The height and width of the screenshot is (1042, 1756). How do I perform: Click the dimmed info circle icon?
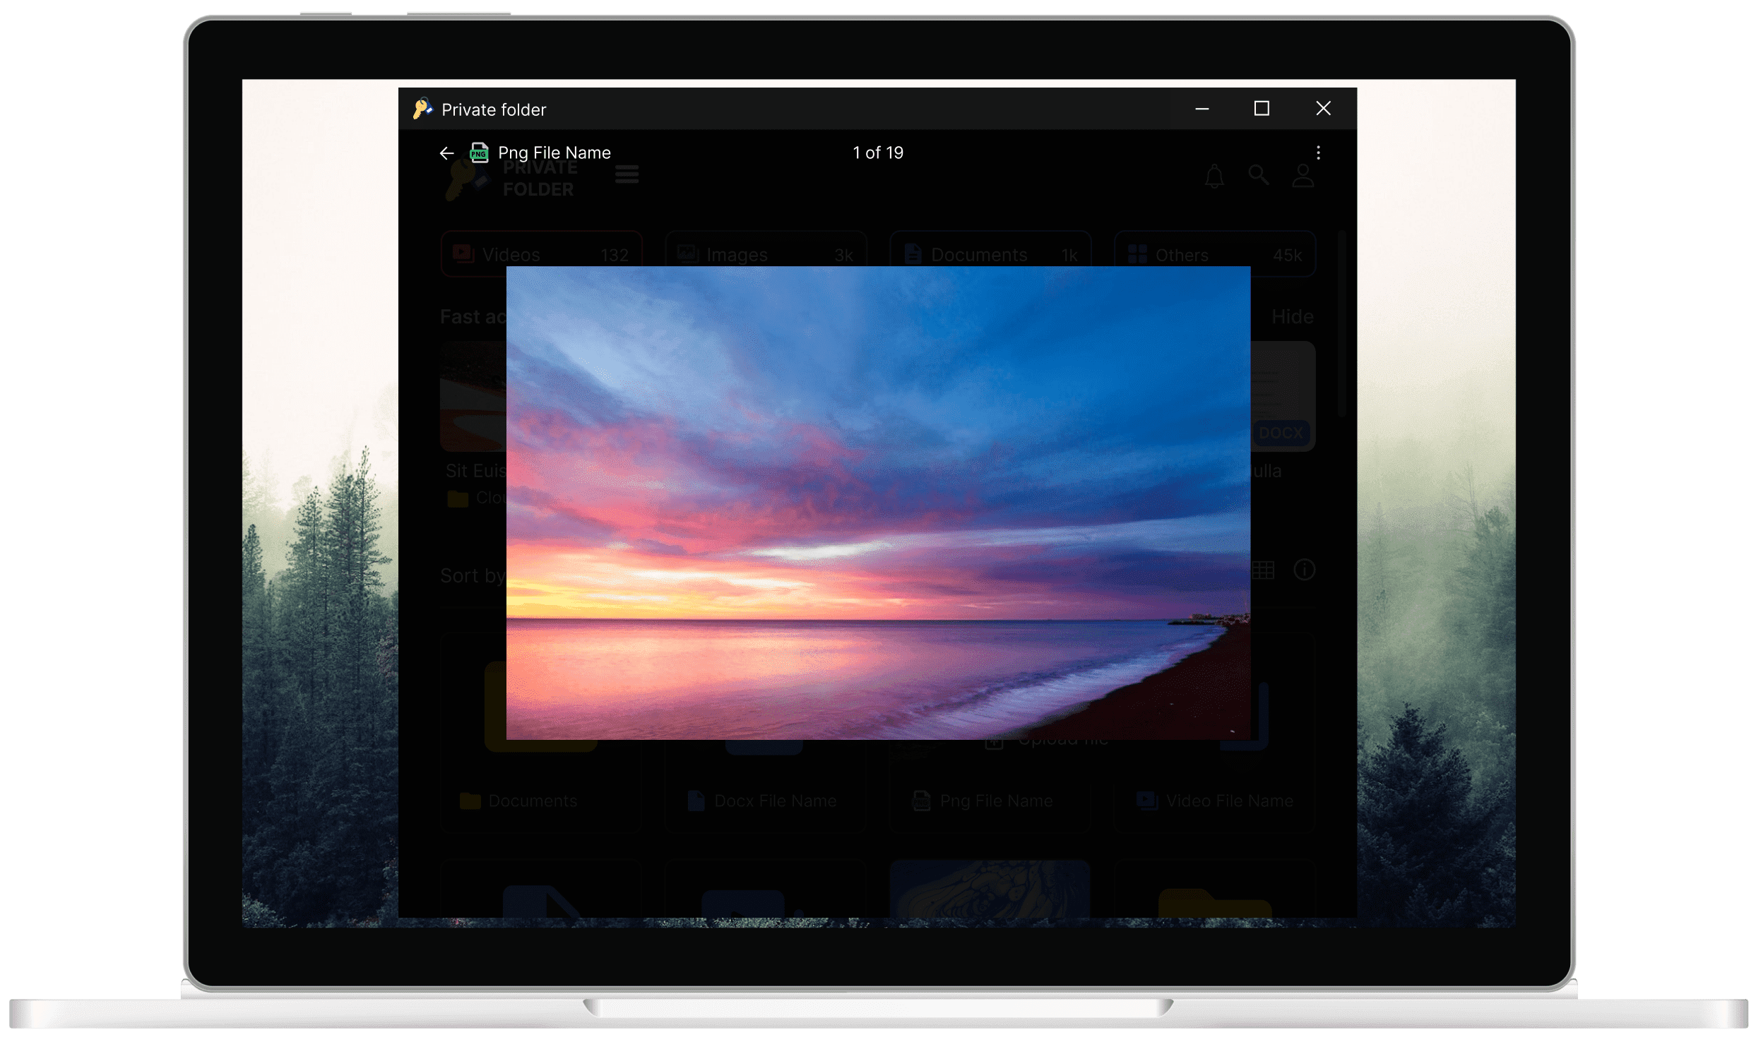(1304, 570)
